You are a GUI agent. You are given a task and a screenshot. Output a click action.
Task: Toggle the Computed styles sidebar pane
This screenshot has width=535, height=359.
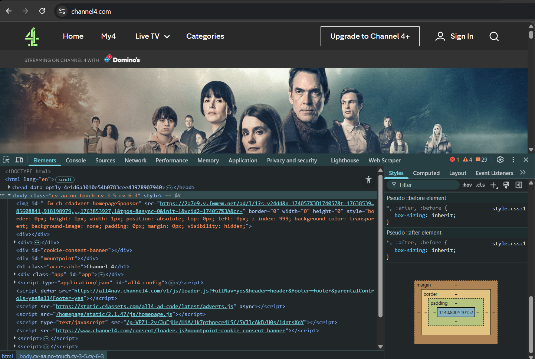coord(426,172)
